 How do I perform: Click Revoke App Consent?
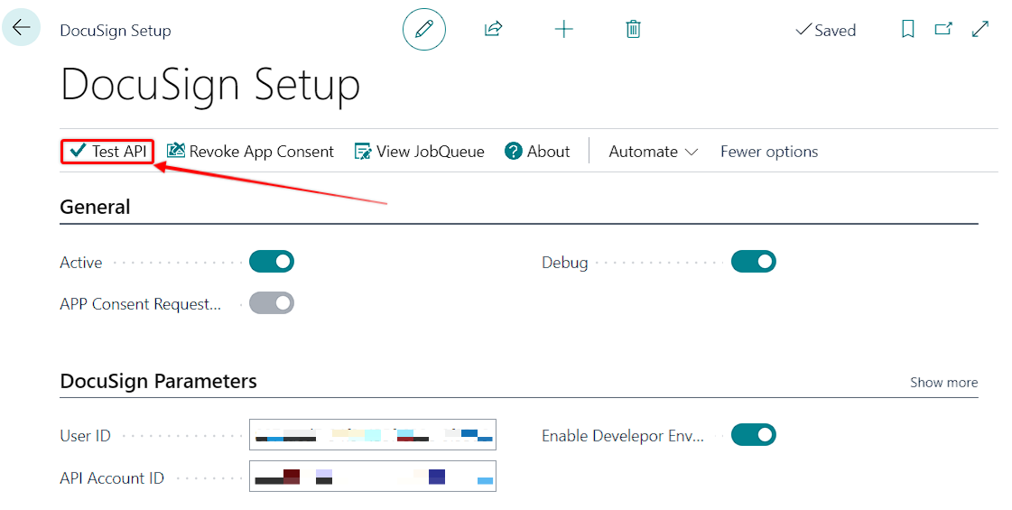click(x=250, y=152)
